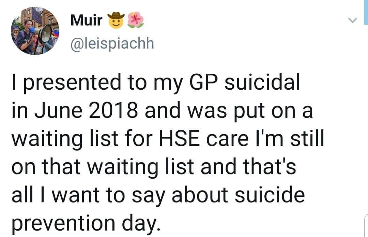This screenshot has width=368, height=237.
Task: Open the tweet options chevron menu
Action: point(351,21)
